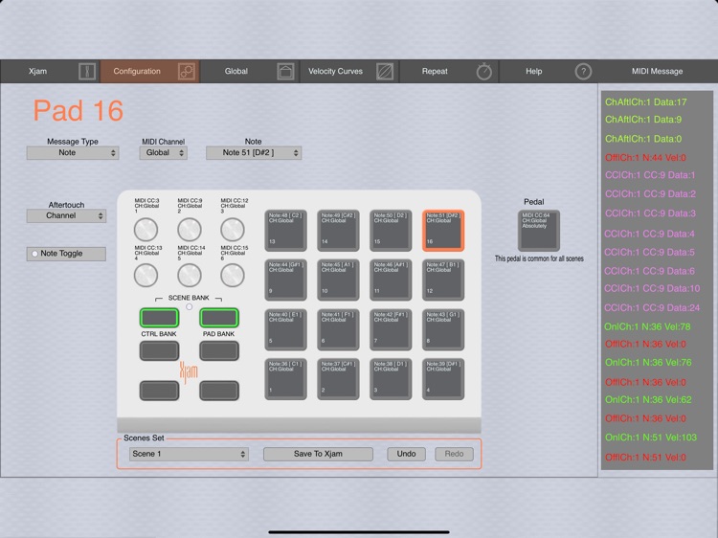Select pad 8 Note:43 G1
Image resolution: width=718 pixels, height=538 pixels.
443,329
